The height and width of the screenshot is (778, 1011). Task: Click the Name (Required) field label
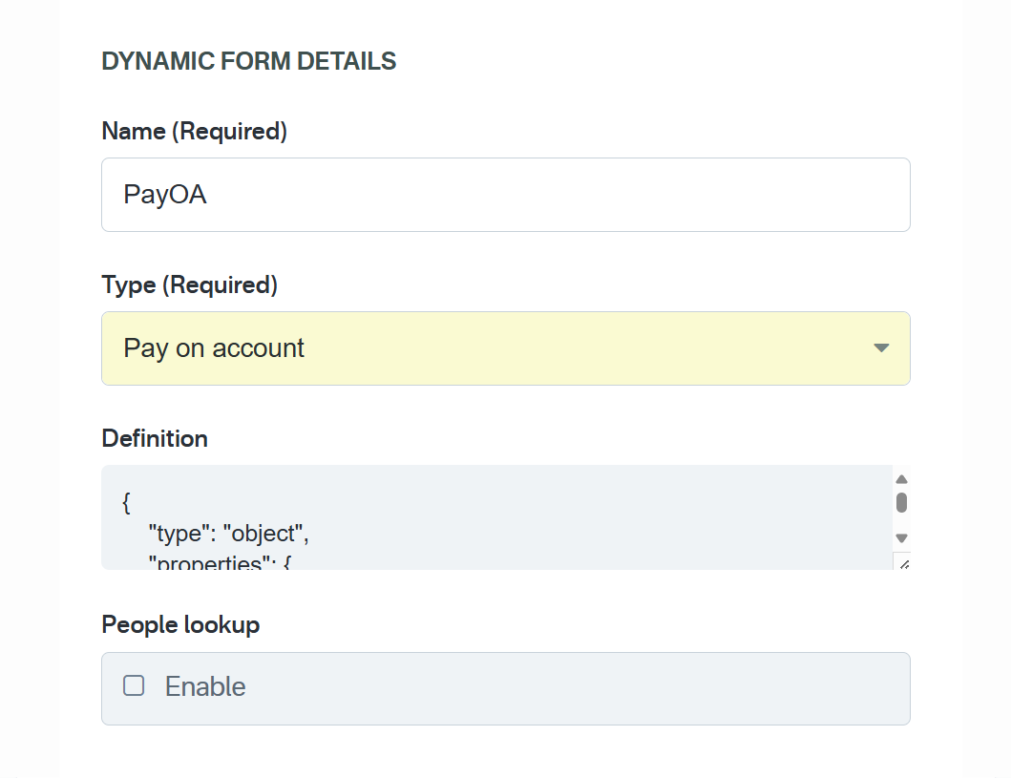[194, 131]
